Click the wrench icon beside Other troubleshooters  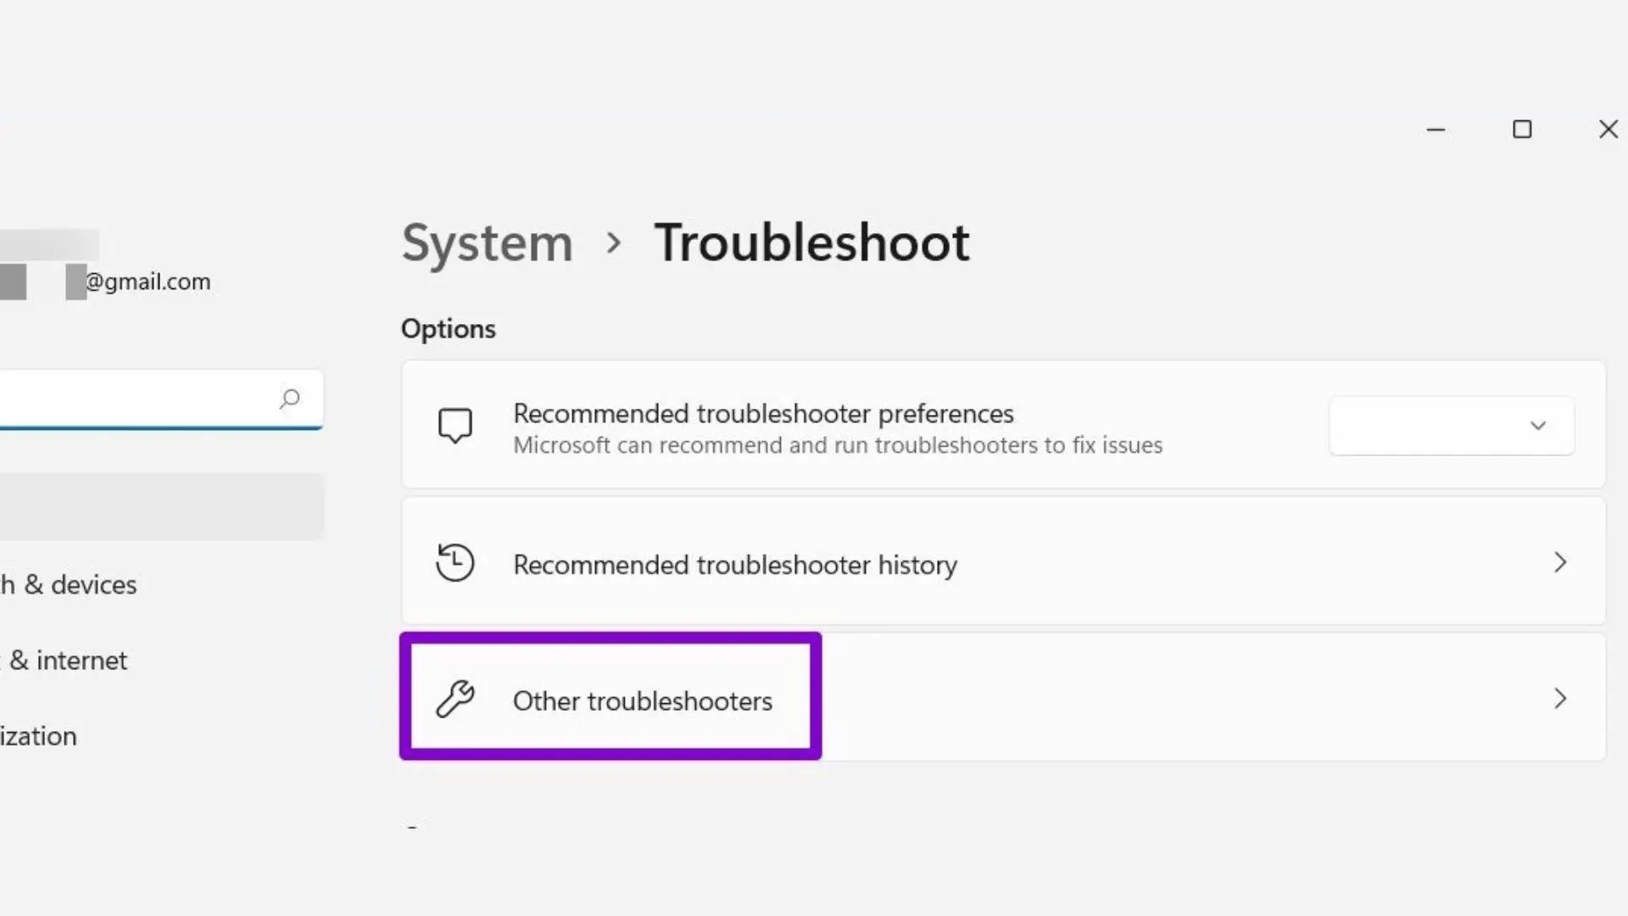(455, 700)
